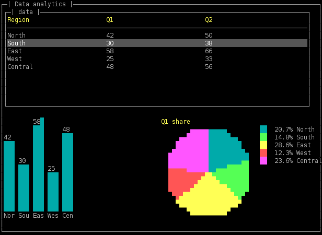Select the North row in data table
The height and width of the screenshot is (235, 322).
click(157, 36)
